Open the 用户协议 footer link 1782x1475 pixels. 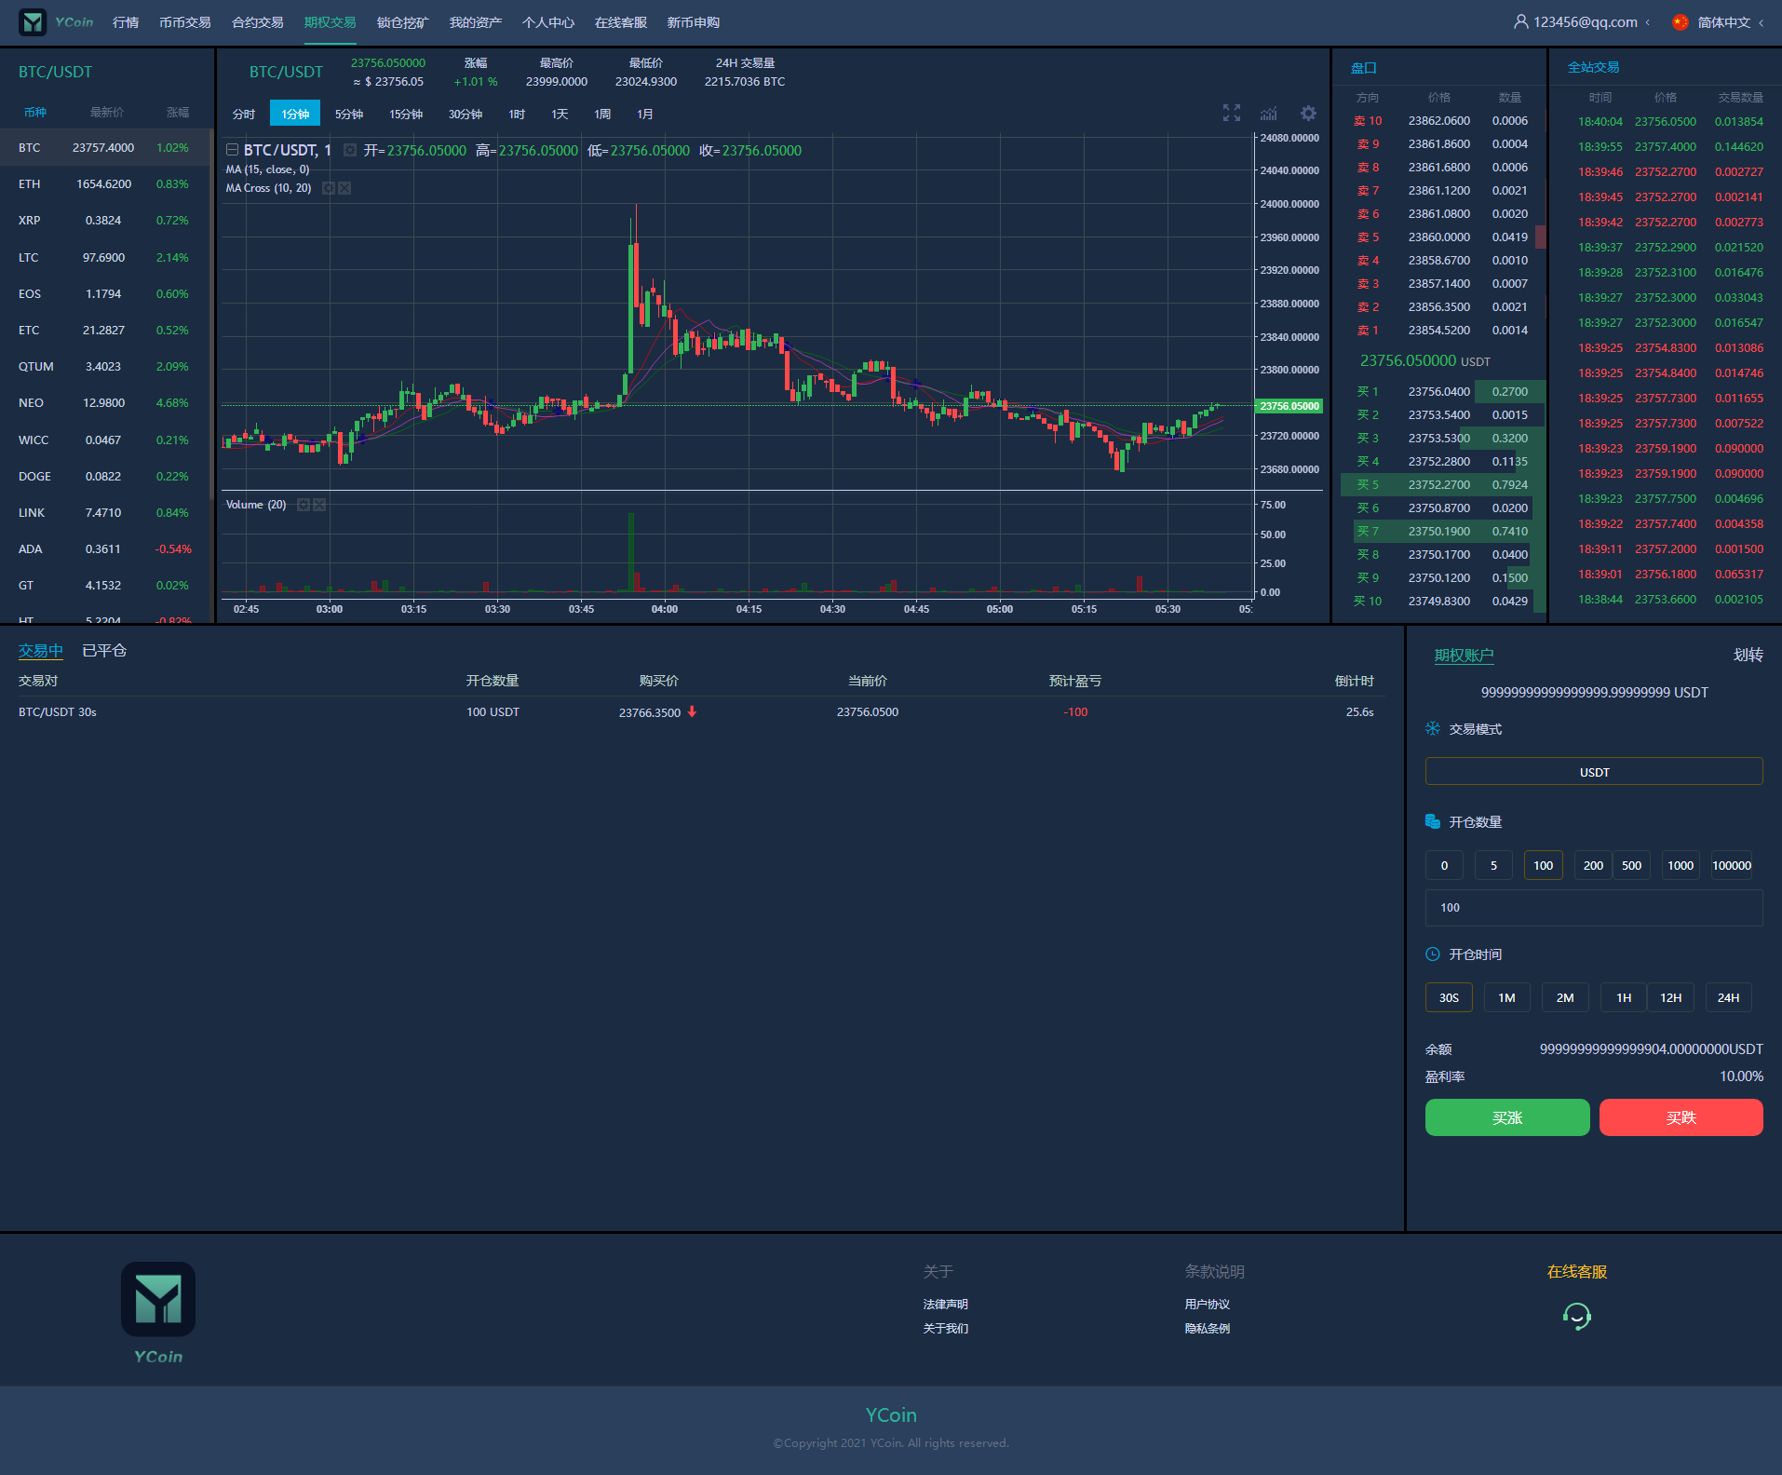pyautogui.click(x=1207, y=1304)
